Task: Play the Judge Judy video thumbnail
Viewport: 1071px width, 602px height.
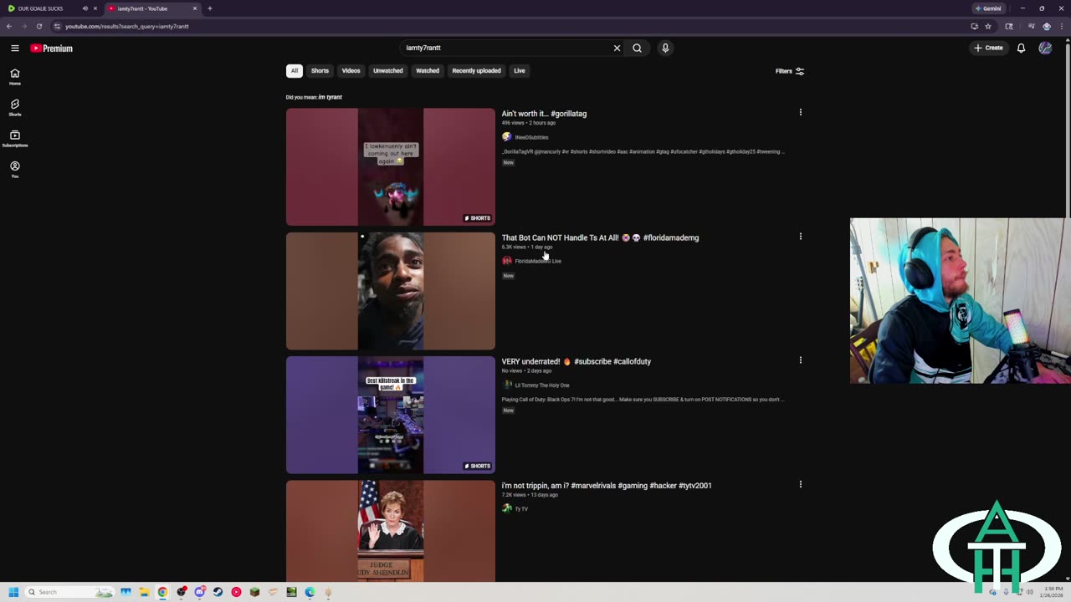Action: click(x=391, y=531)
